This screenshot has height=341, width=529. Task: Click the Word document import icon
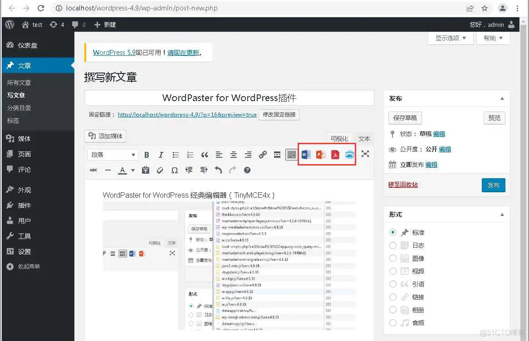(306, 155)
